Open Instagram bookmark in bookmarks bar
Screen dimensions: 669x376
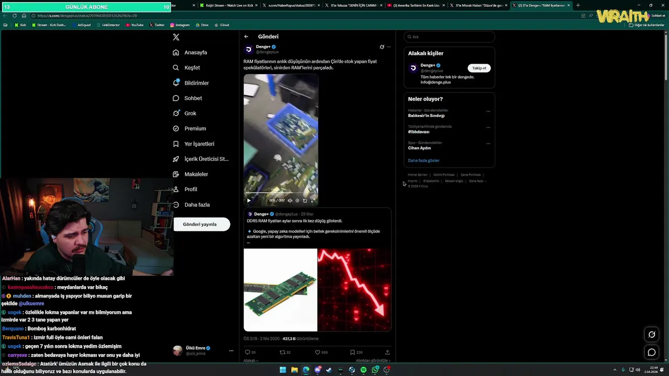[179, 25]
